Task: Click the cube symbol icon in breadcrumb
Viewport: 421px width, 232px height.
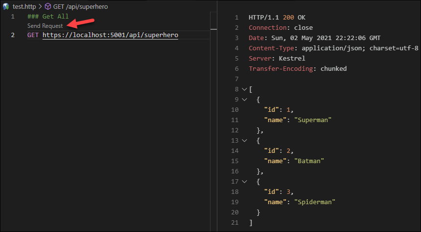Action: 48,6
